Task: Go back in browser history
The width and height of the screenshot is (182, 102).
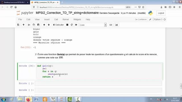Action: point(3,7)
